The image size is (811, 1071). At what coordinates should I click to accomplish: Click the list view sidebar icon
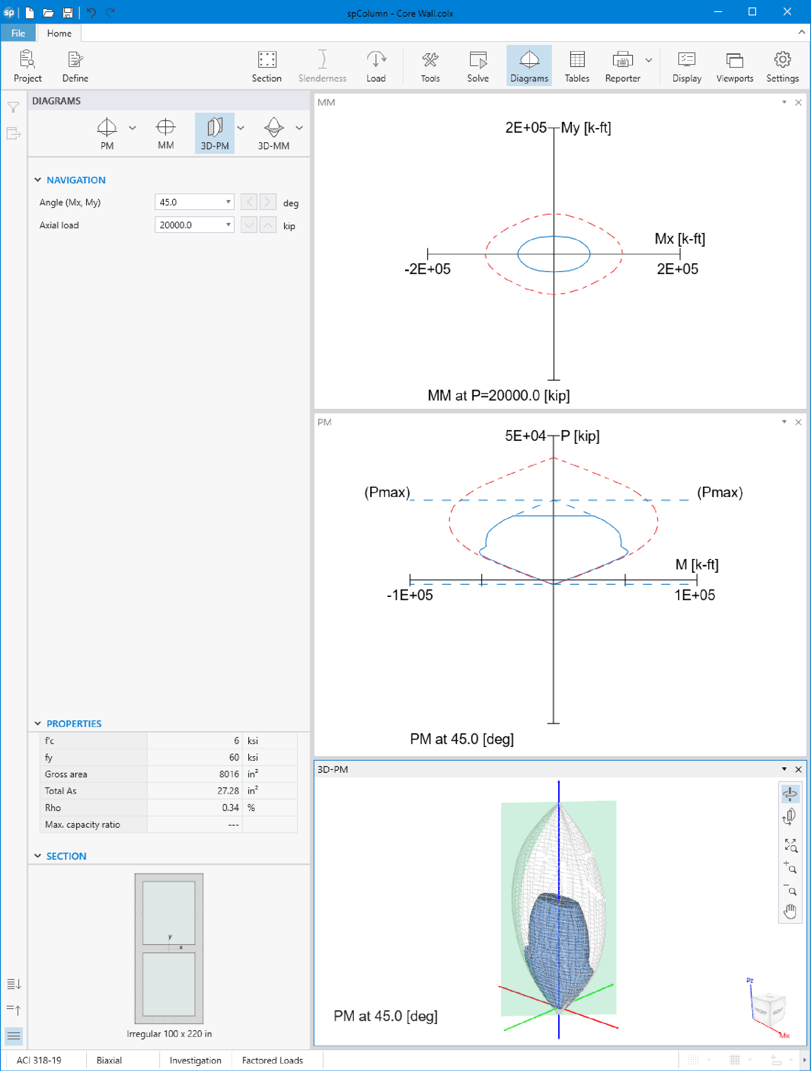pos(14,1036)
